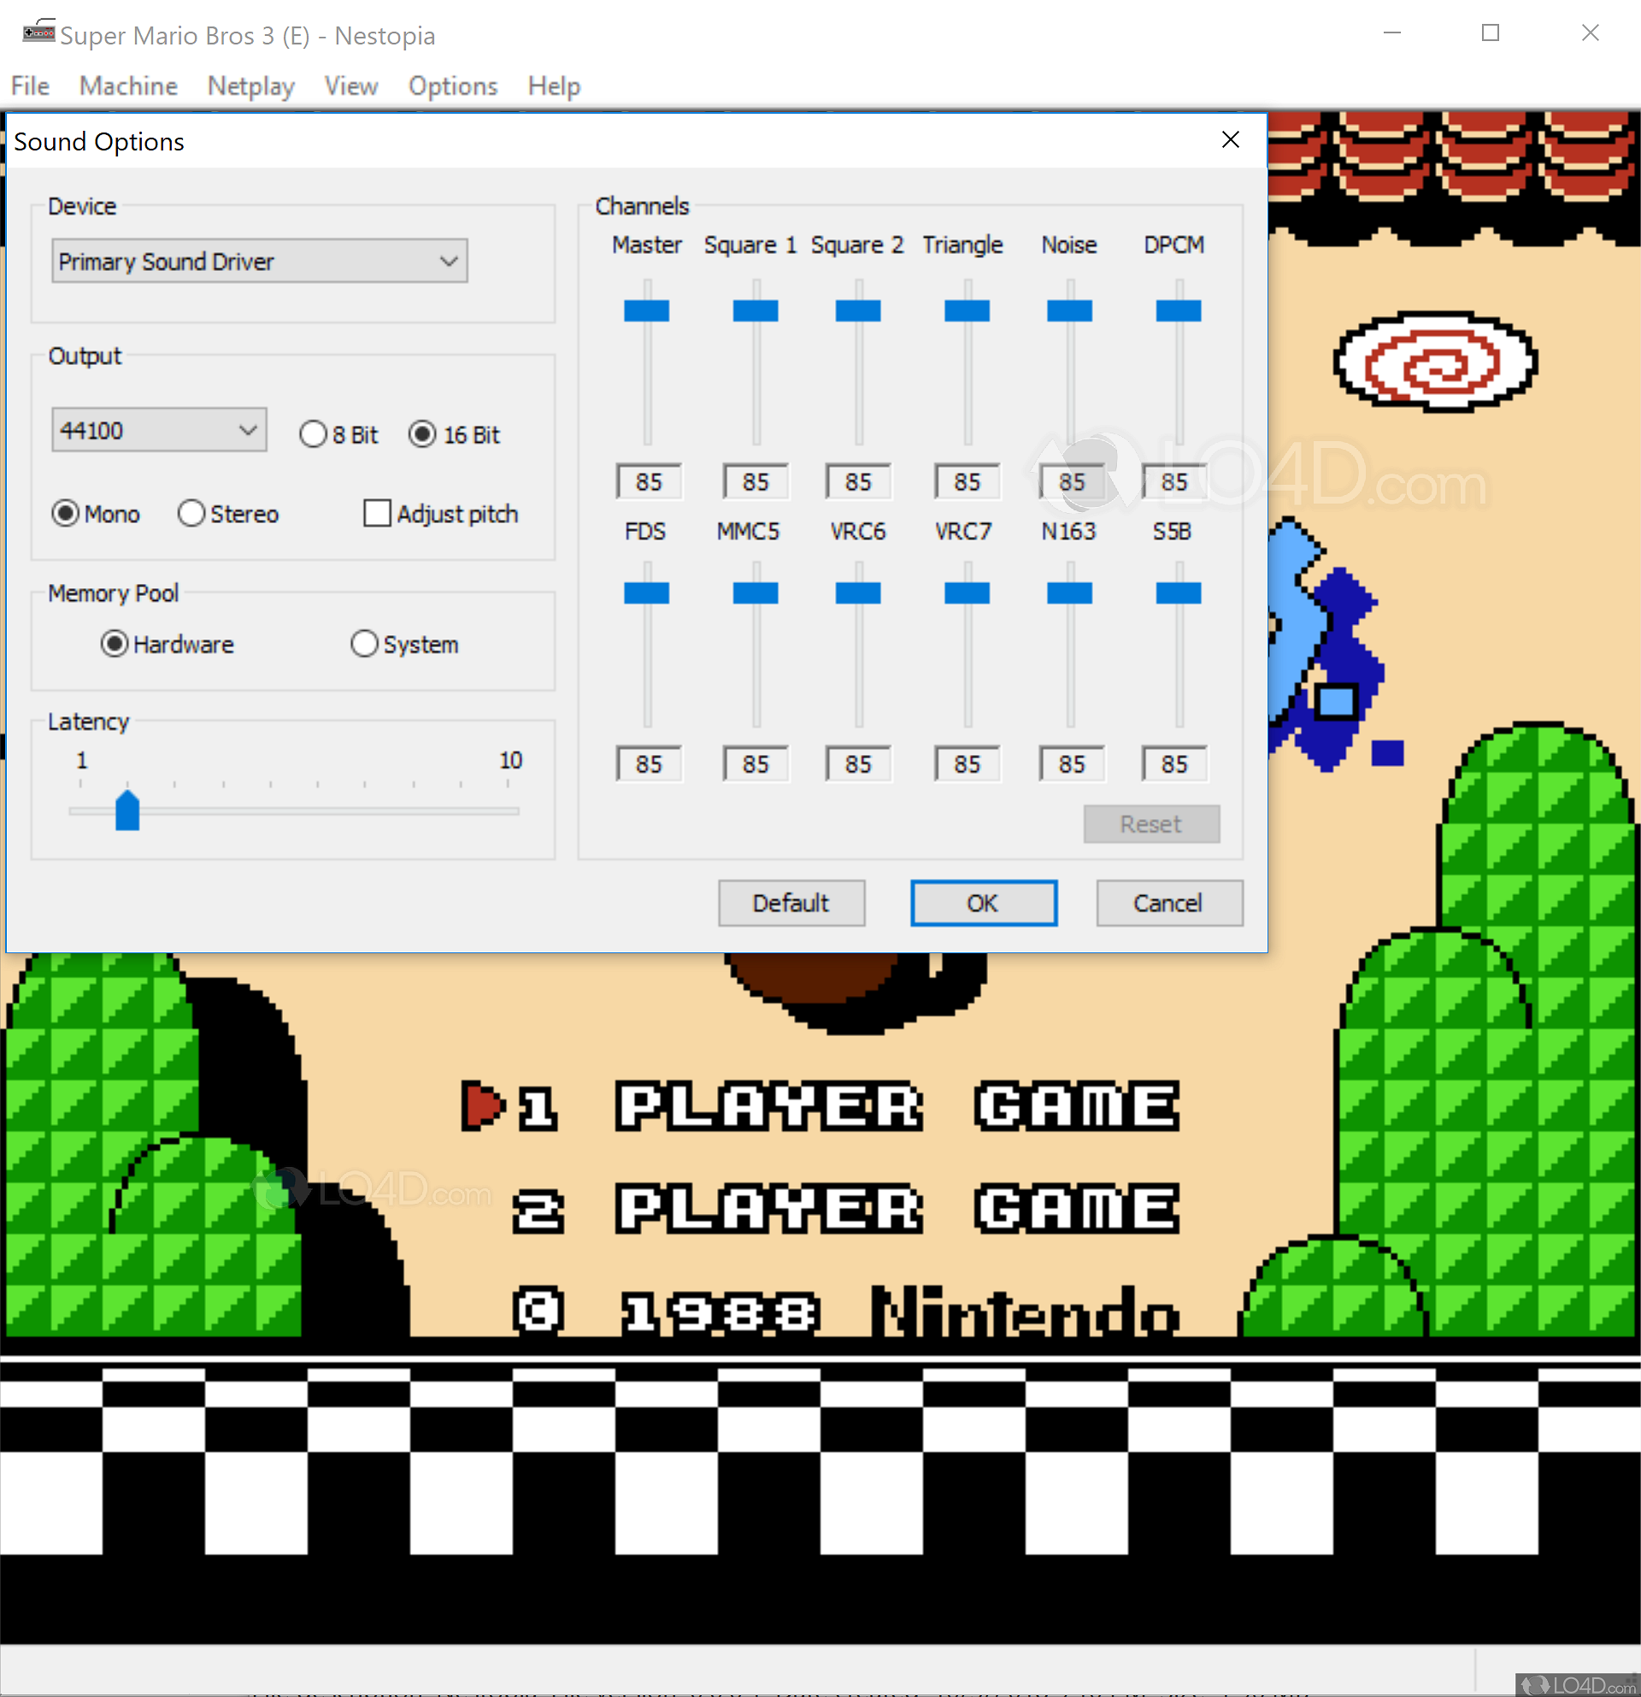
Task: Click the N163 value field
Action: pyautogui.click(x=1072, y=763)
